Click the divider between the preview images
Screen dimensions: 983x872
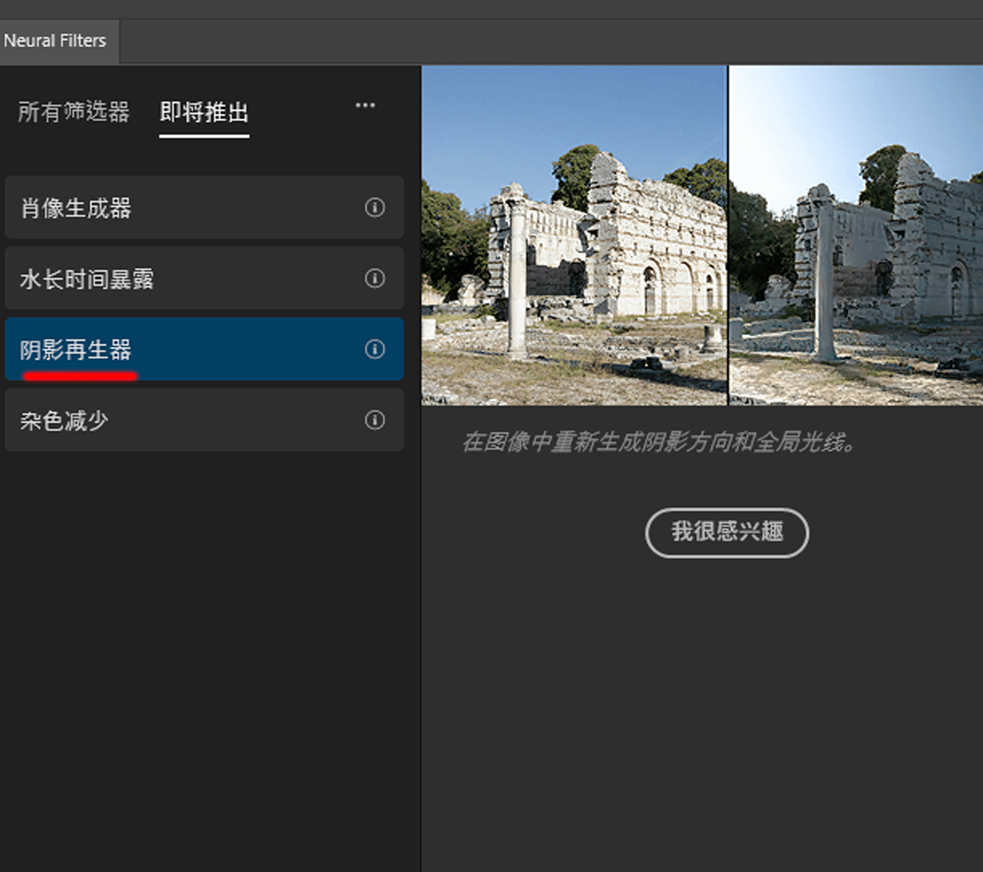point(728,235)
